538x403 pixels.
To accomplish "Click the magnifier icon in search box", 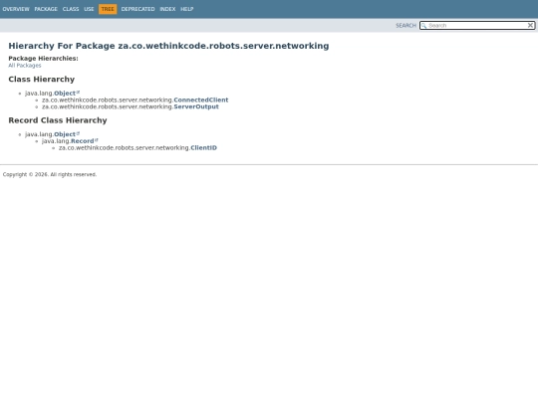I will pos(423,26).
